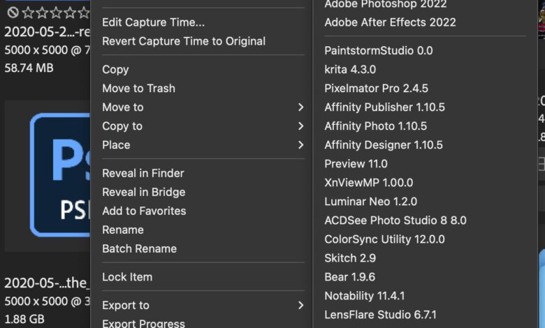
Task: Click Batch Rename menu entry
Action: pyautogui.click(x=139, y=248)
